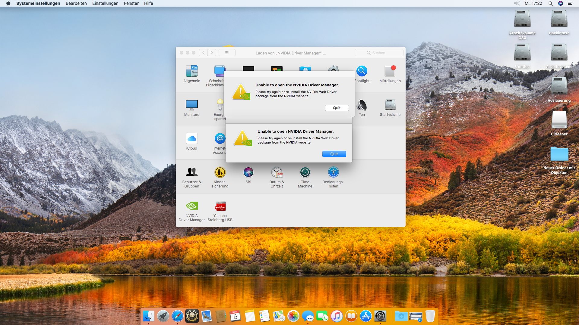579x325 pixels.
Task: Open the Fenster menu
Action: [131, 3]
